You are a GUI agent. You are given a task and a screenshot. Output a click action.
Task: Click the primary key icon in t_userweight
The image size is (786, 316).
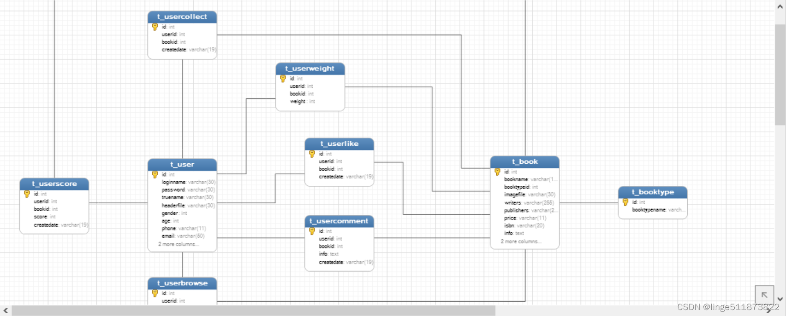(283, 79)
